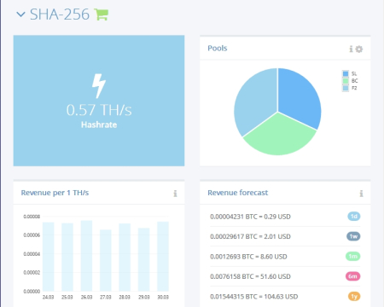Click the Hashrate label

(x=99, y=125)
